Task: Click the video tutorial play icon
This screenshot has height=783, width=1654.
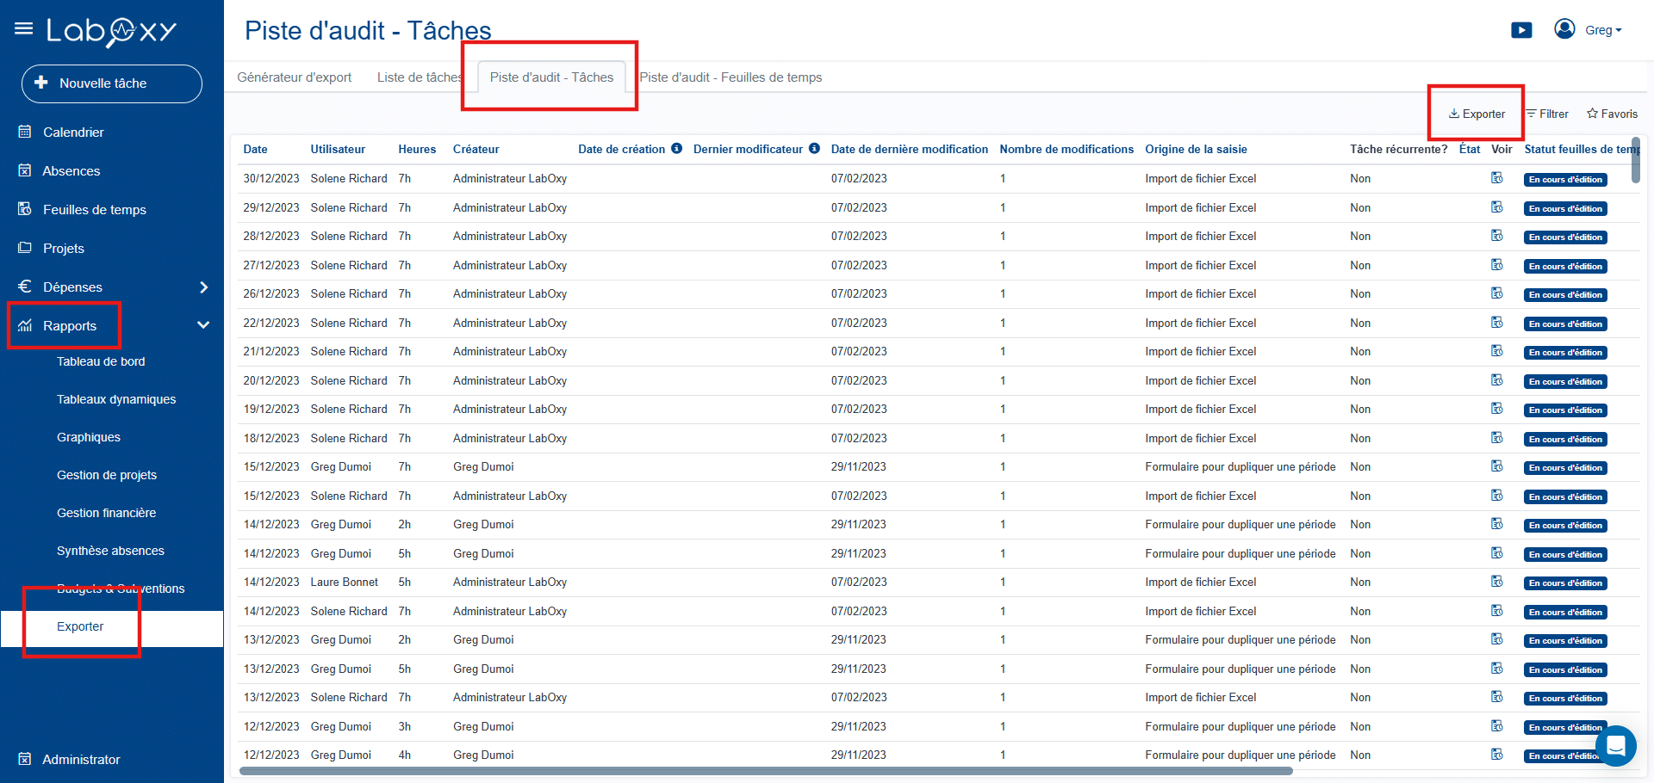Action: pyautogui.click(x=1521, y=30)
